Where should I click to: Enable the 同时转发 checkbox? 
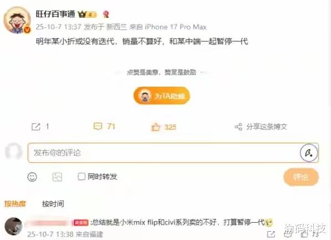[x=82, y=176]
